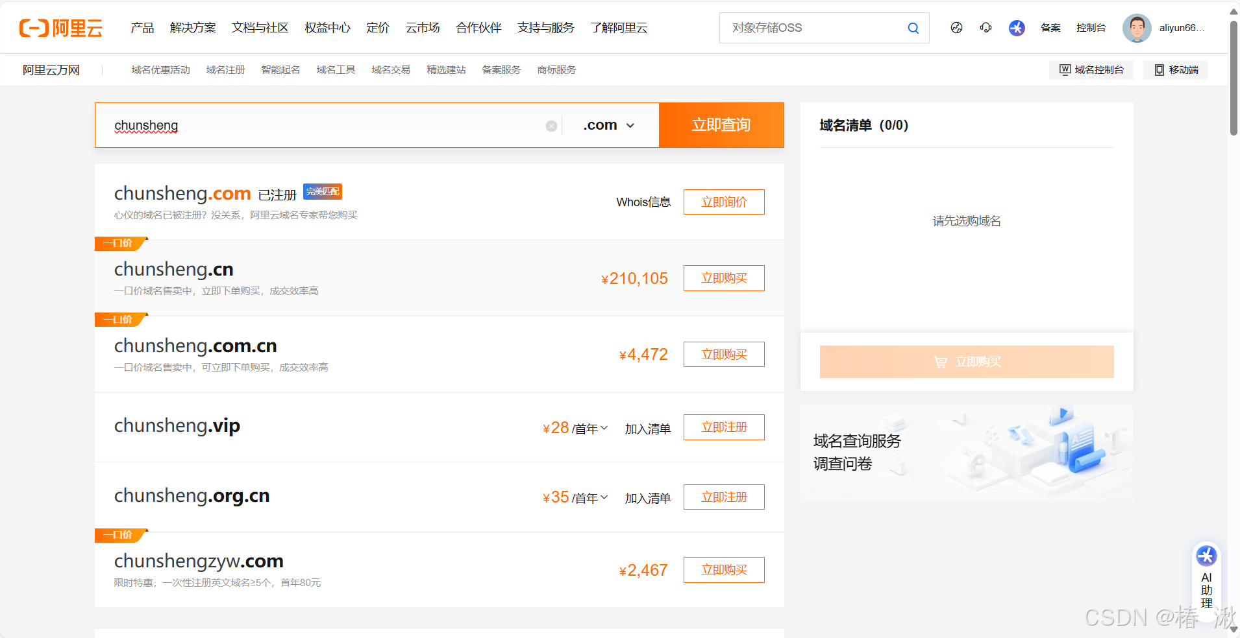The width and height of the screenshot is (1240, 638).
Task: Click the 一口价 tag above chunsheng.cn
Action: tap(120, 243)
